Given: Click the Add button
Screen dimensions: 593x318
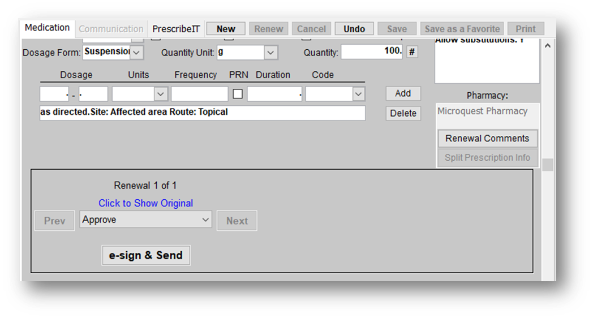Looking at the screenshot, I should tap(403, 93).
